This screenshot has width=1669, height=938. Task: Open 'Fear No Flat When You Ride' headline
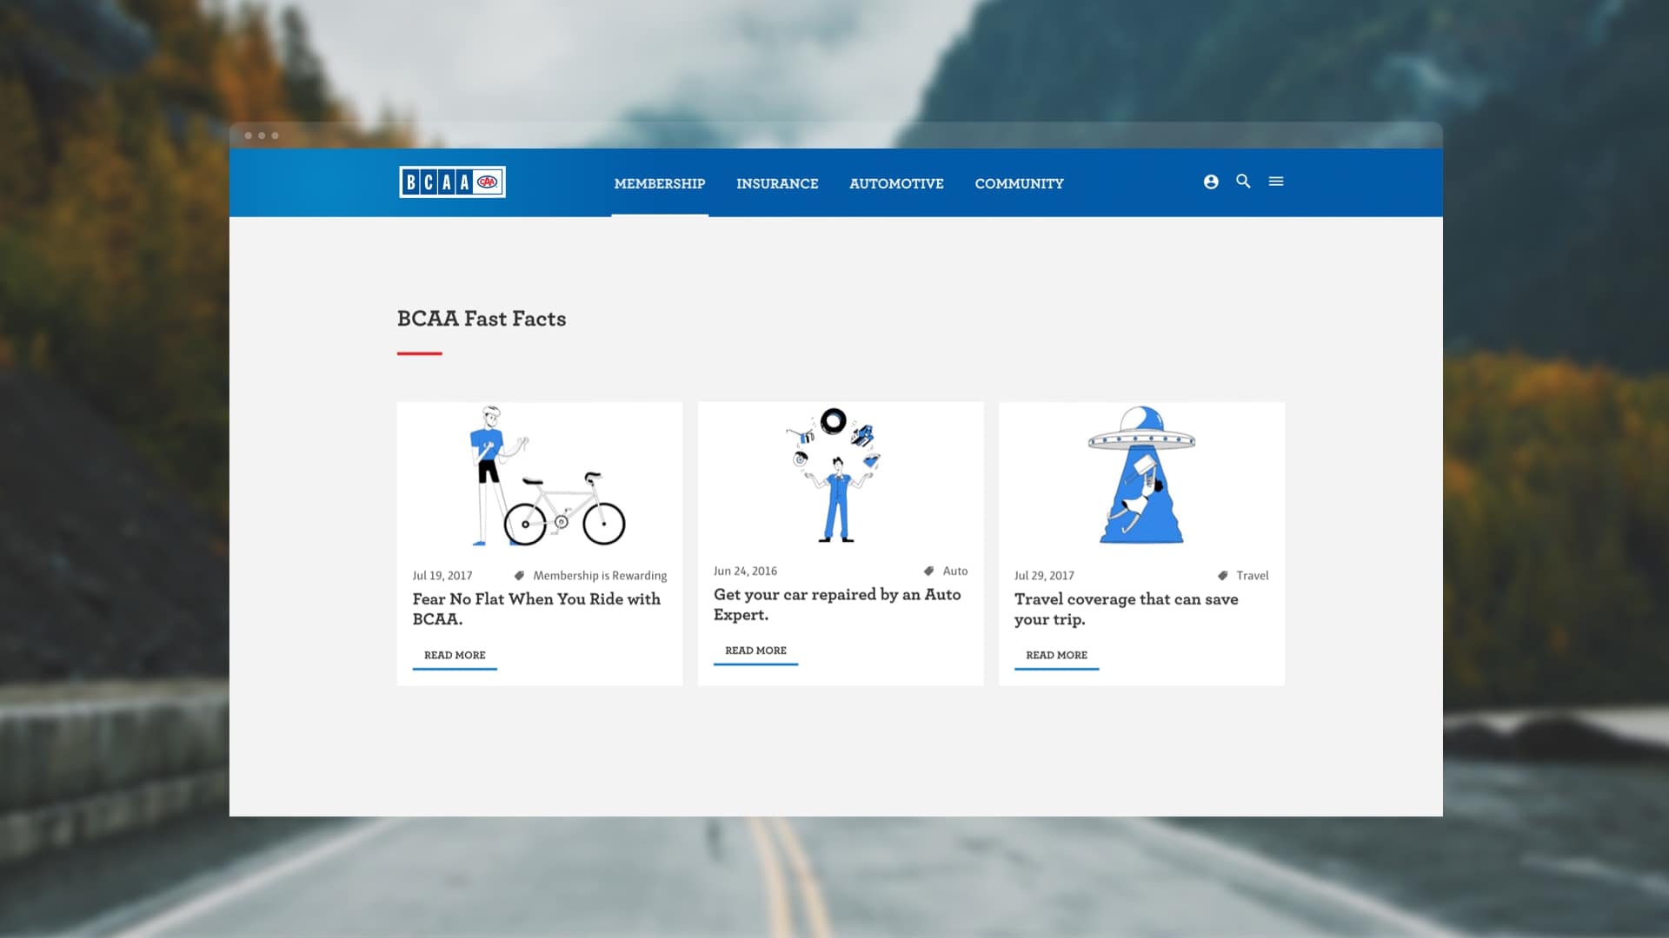(x=535, y=609)
